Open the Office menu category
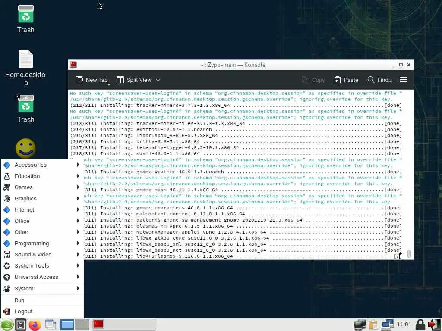 [x=42, y=221]
